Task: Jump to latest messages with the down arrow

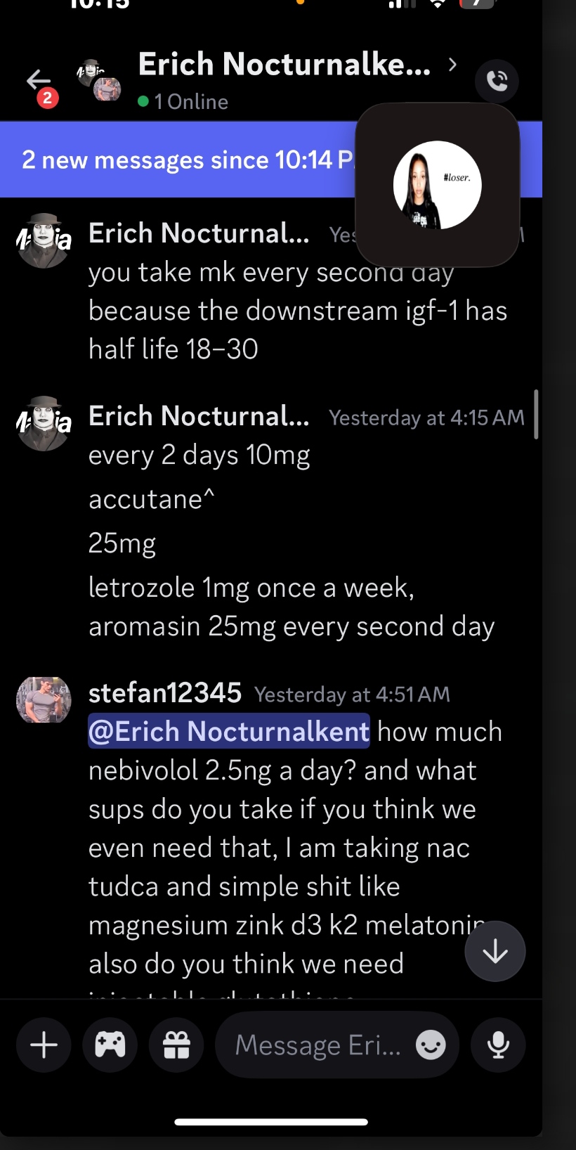Action: 495,951
